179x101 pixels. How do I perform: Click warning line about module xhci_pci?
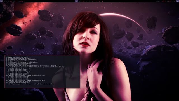[25, 75]
